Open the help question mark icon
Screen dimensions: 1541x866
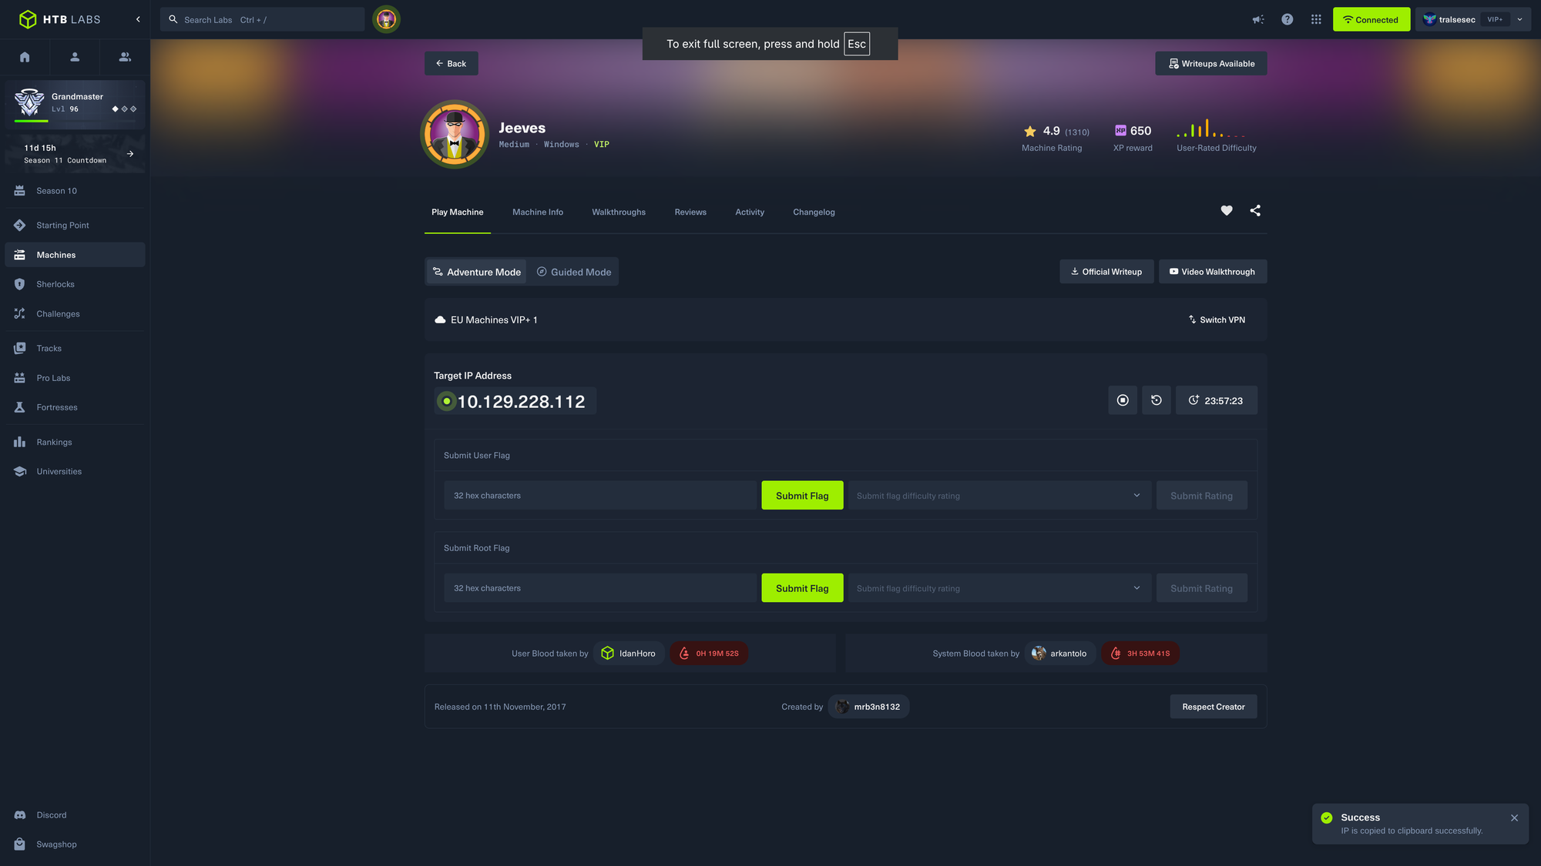[x=1288, y=19]
